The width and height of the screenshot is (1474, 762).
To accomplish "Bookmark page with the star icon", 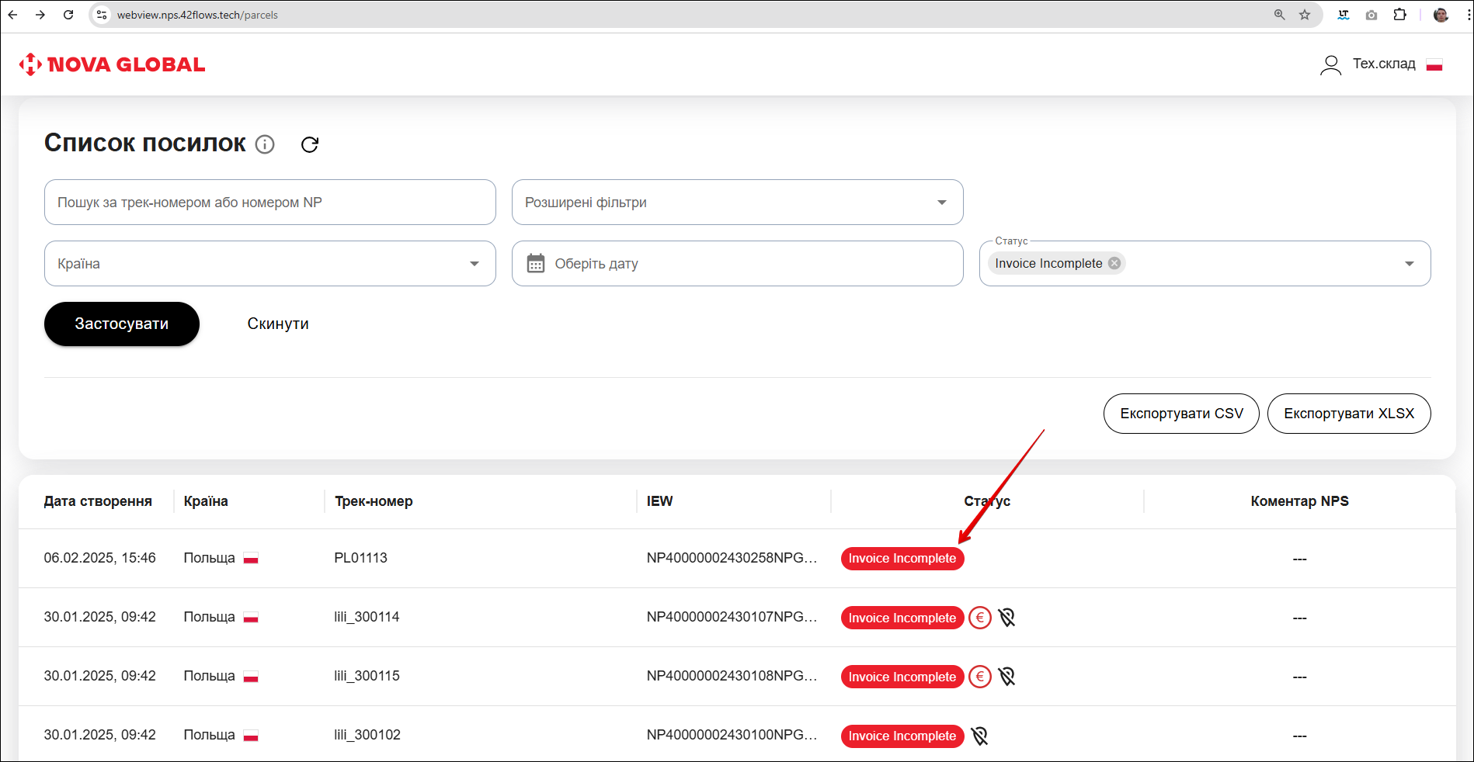I will [x=1305, y=15].
